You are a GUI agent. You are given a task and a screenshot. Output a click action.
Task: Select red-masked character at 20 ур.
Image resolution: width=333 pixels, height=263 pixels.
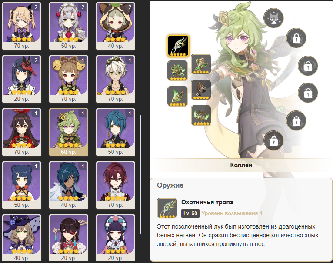tap(22, 79)
